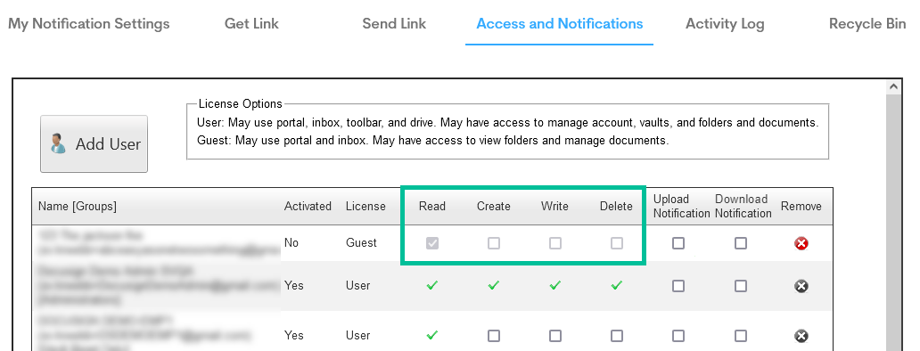This screenshot has height=351, width=920.
Task: Switch to the Recycle Bin tab
Action: pyautogui.click(x=867, y=24)
